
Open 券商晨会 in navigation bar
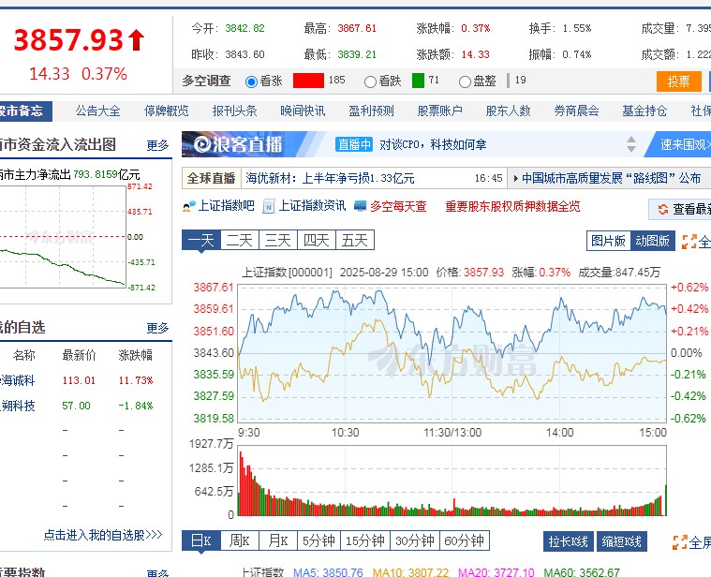pos(576,111)
